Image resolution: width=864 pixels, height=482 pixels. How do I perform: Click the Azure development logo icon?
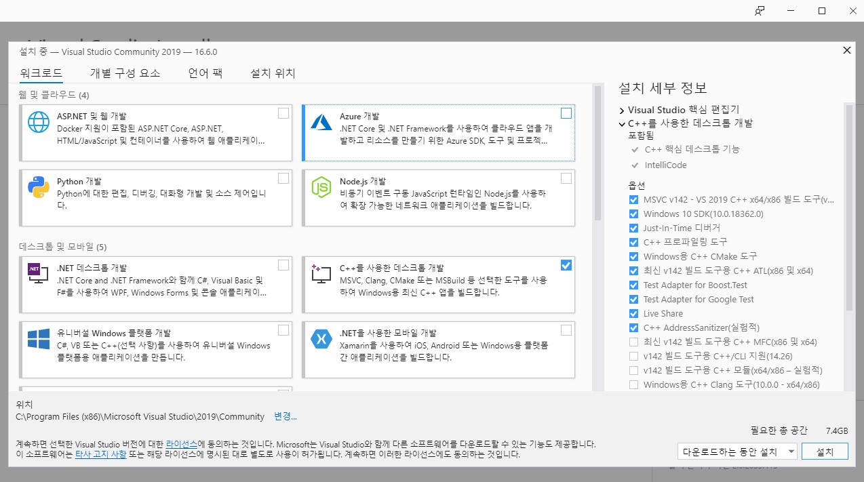(321, 122)
